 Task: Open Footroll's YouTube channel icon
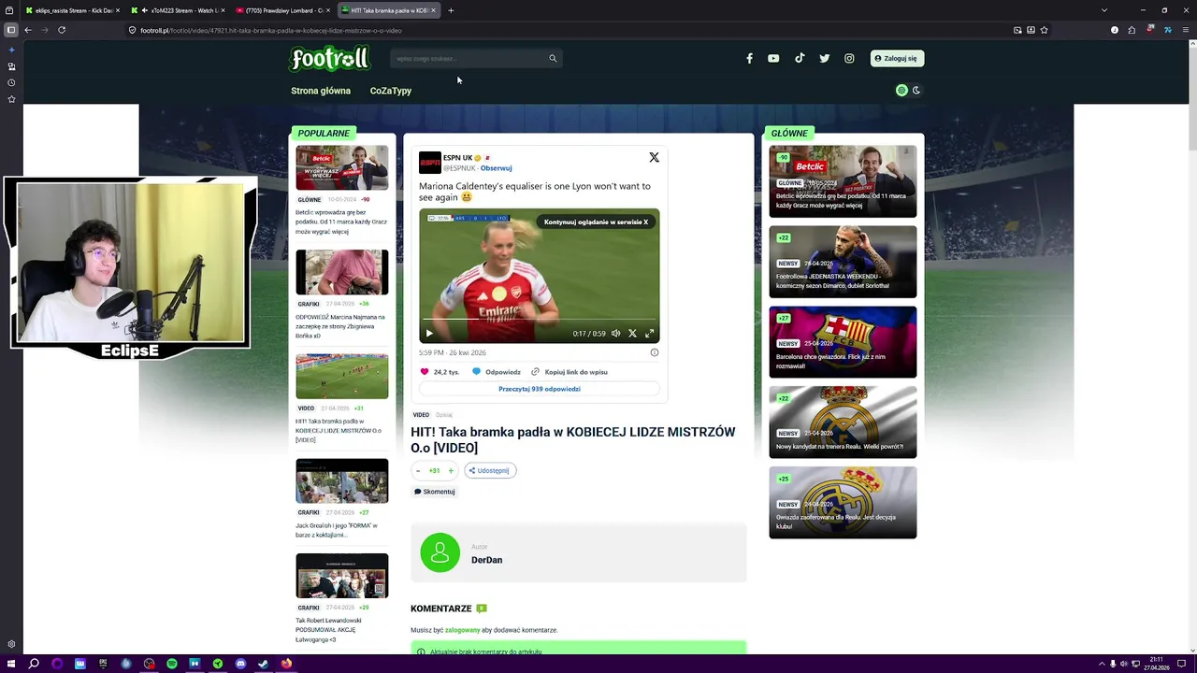tap(773, 58)
